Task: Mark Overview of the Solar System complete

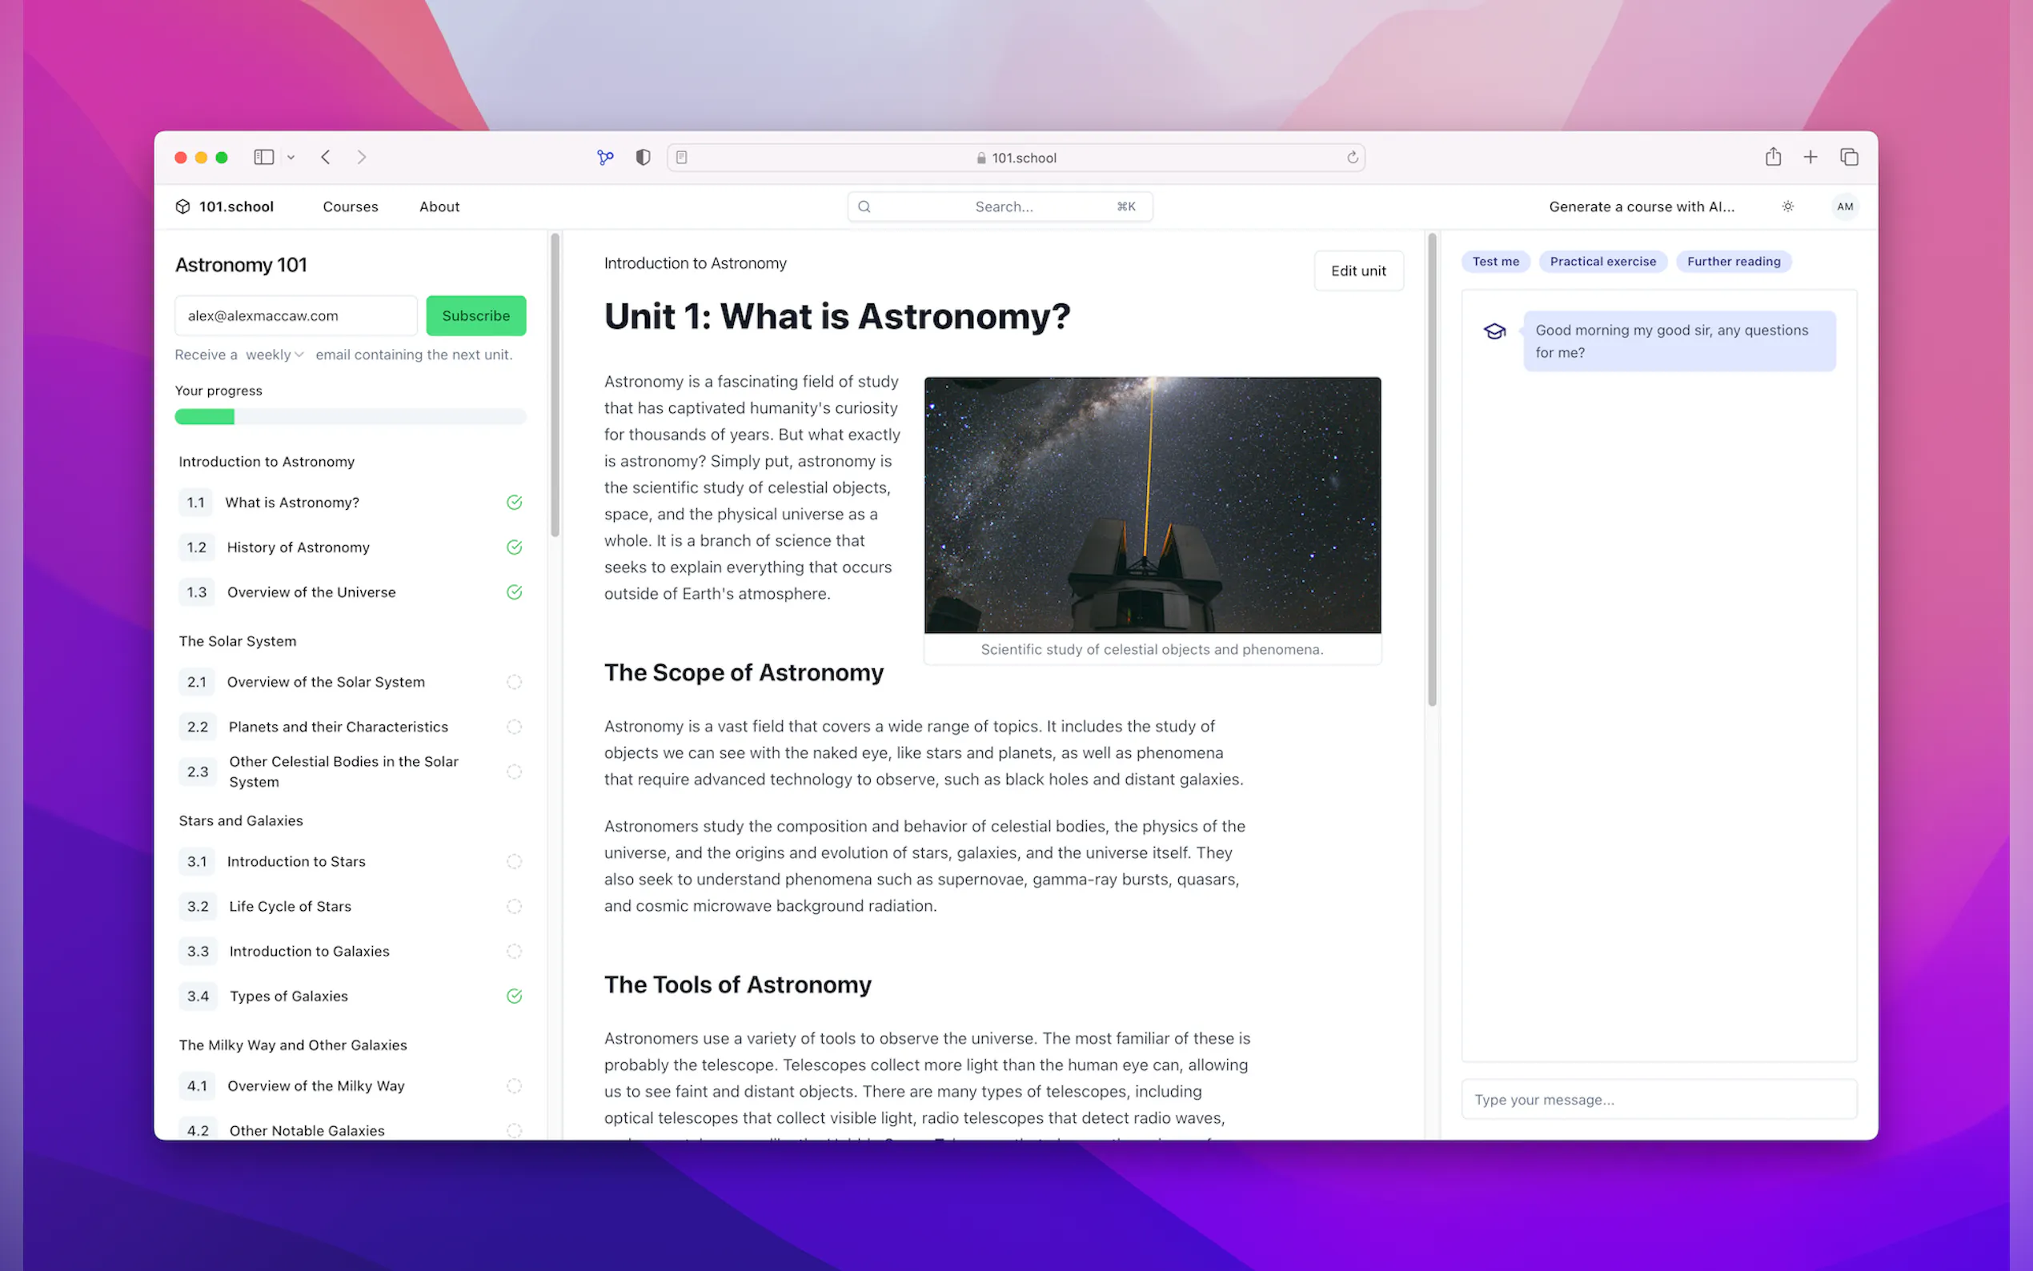Action: pos(515,682)
